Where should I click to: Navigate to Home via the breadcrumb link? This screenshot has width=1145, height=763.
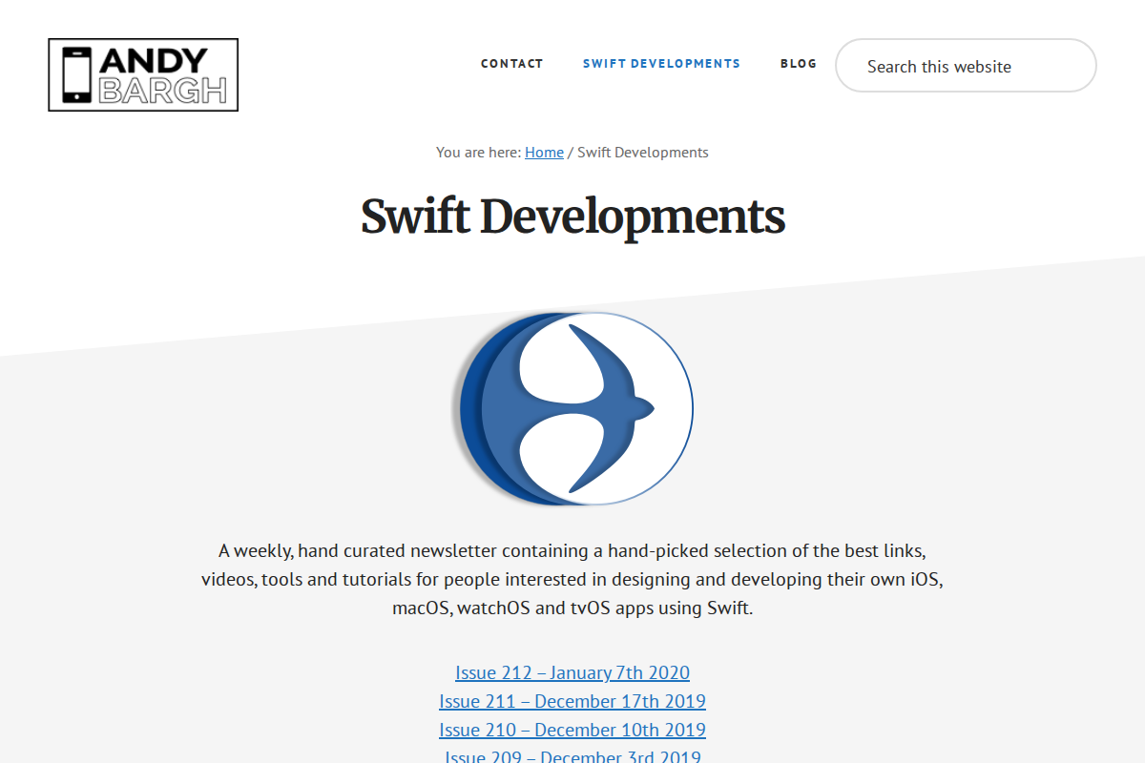pyautogui.click(x=544, y=152)
